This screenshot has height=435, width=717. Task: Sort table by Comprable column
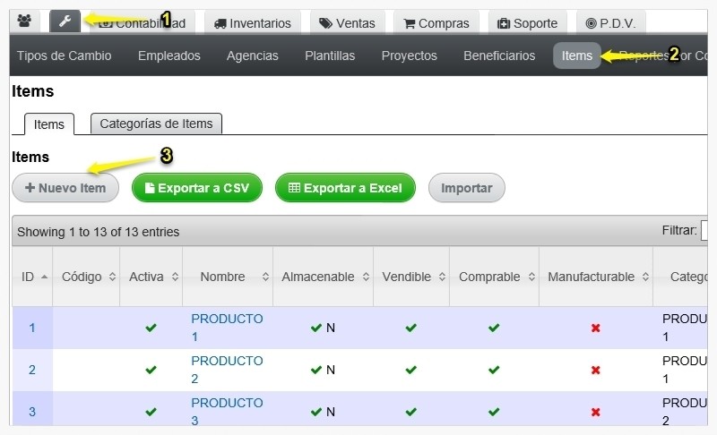(x=495, y=277)
